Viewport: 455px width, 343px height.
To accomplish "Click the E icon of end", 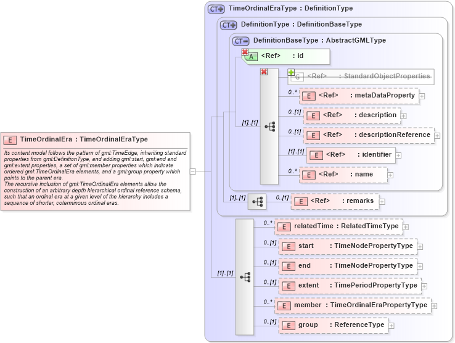I will 288,267.
